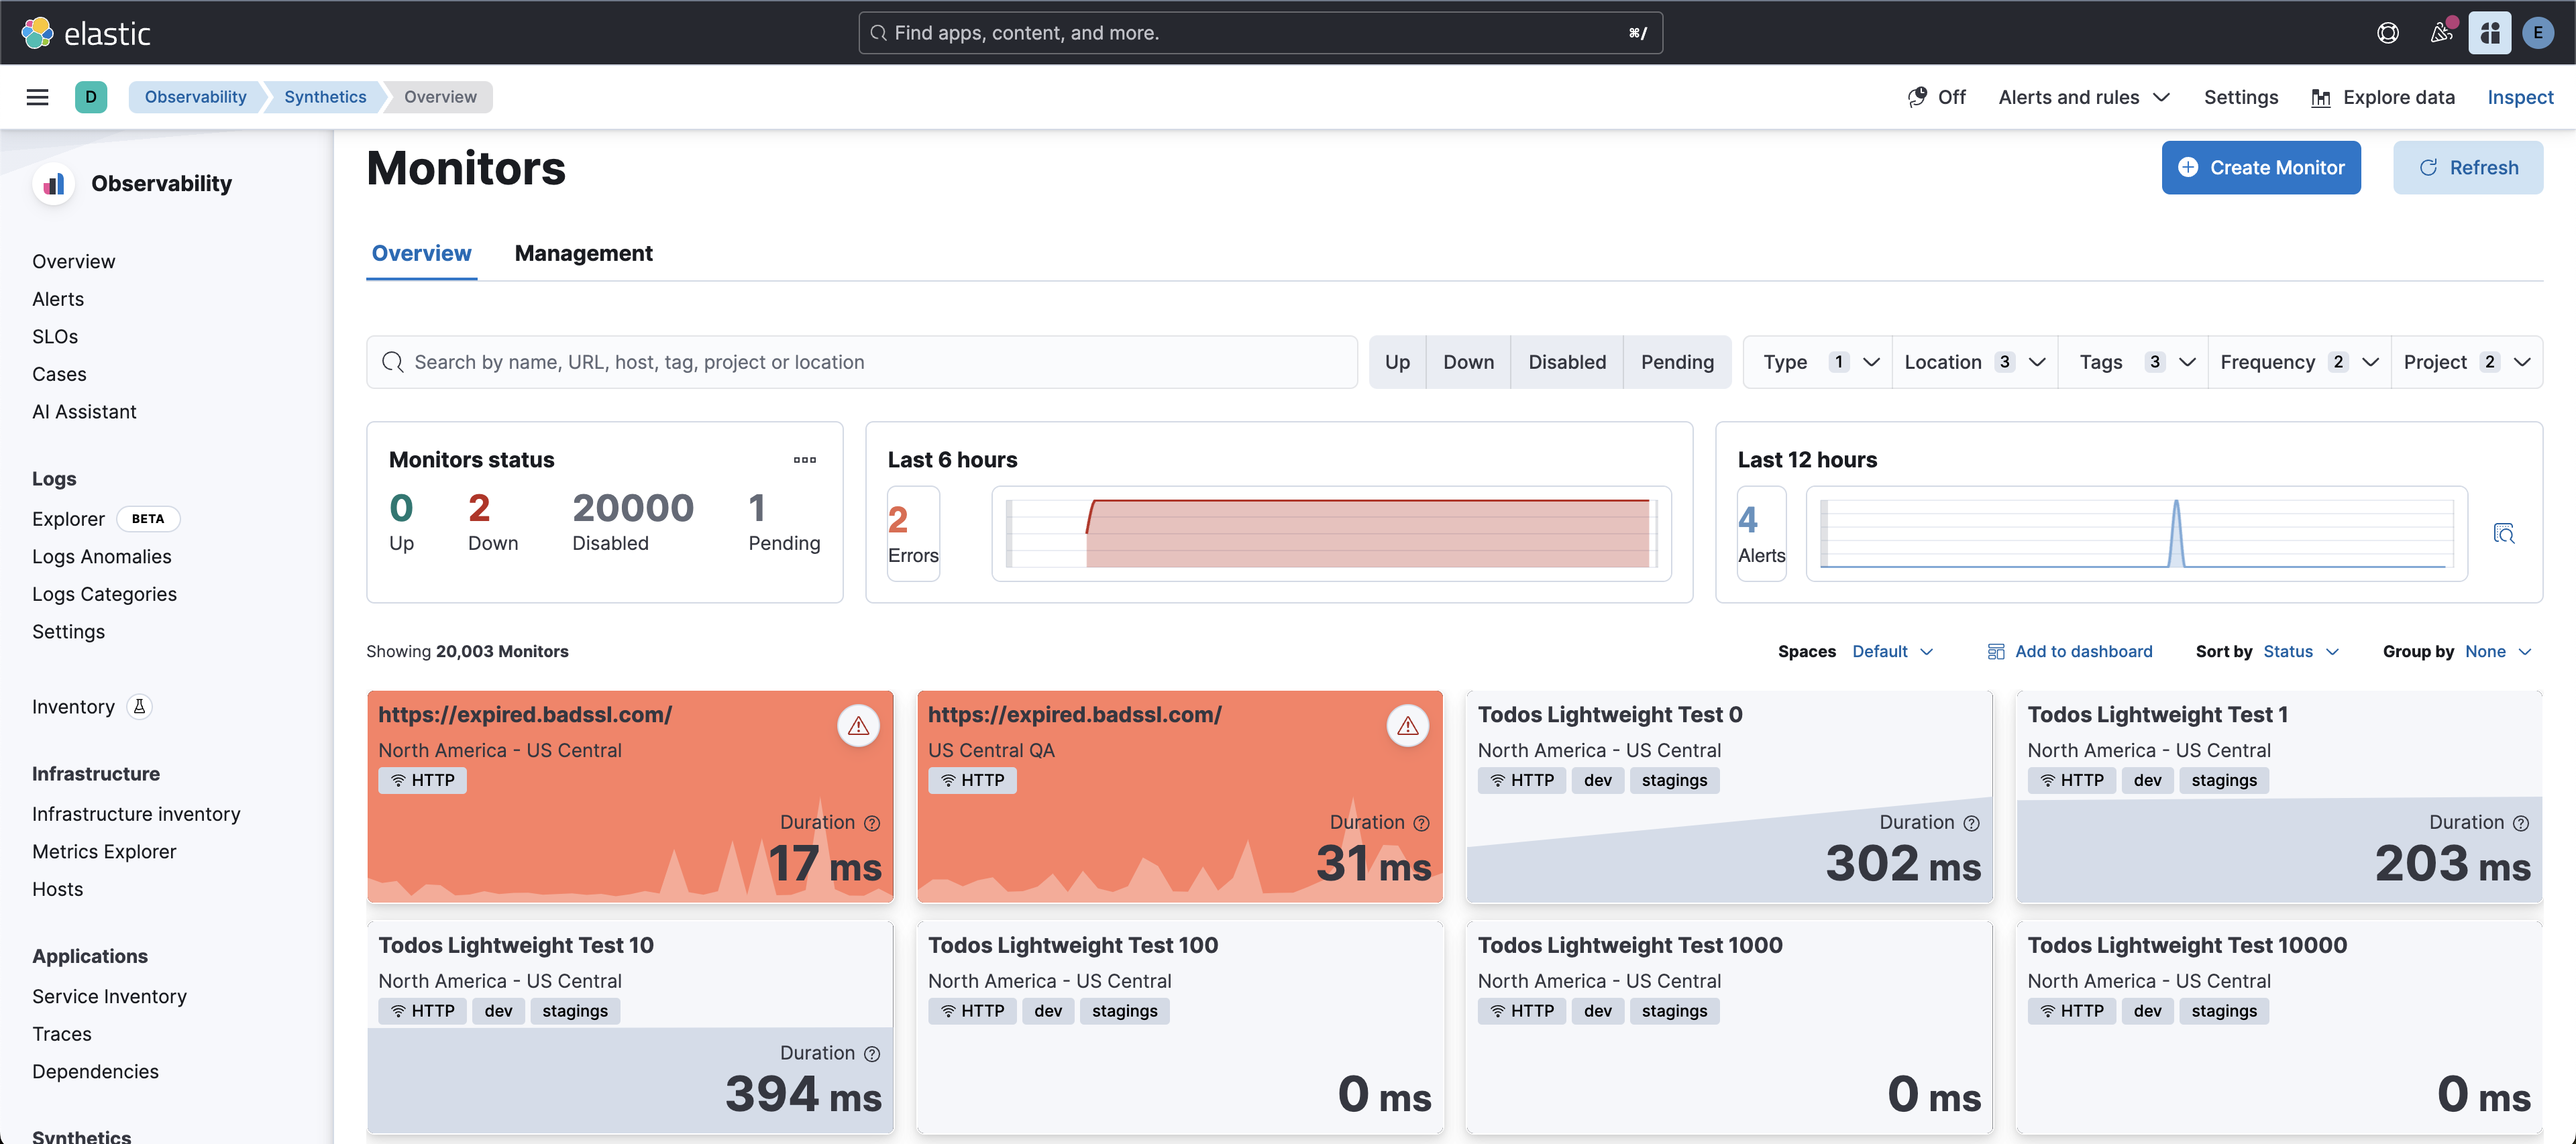The height and width of the screenshot is (1144, 2576).
Task: Expand the Type filter dropdown
Action: pos(1818,362)
